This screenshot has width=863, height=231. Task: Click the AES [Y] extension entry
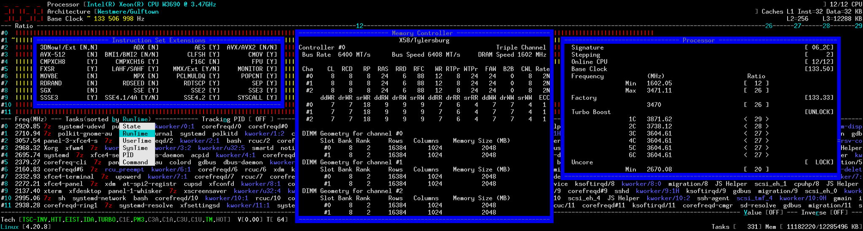[207, 48]
